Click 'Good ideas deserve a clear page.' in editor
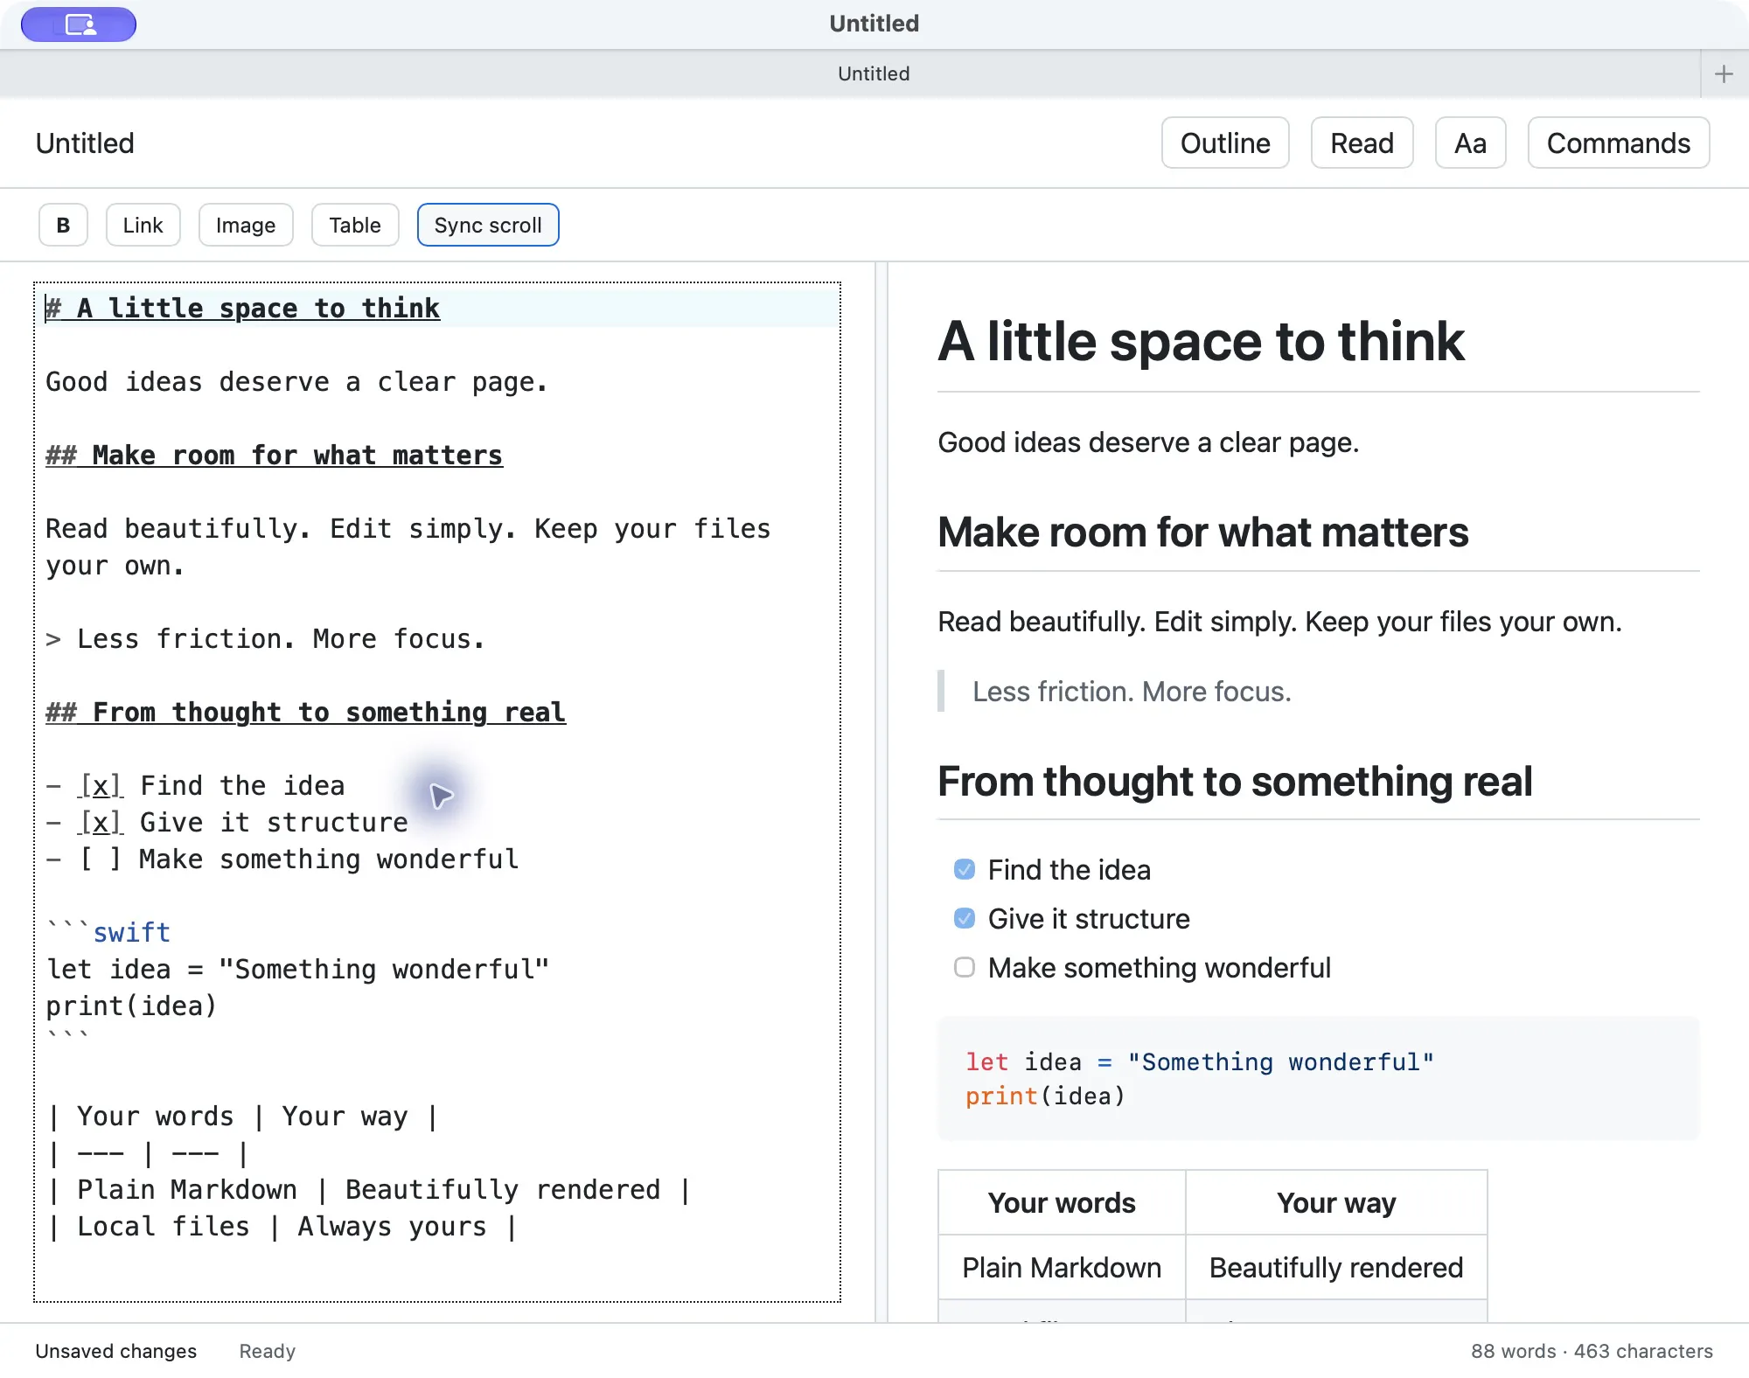Viewport: 1749px width, 1378px height. (296, 382)
